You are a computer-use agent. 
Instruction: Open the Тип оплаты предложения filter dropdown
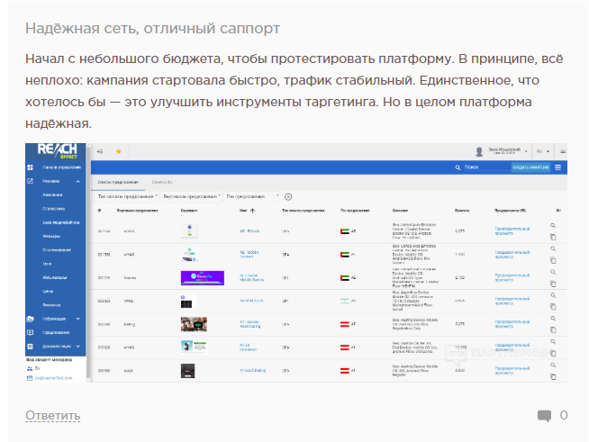[x=127, y=196]
